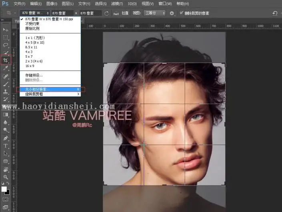Open Photoshop Ps logo icon
This screenshot has height=212, width=282.
tap(5, 4)
